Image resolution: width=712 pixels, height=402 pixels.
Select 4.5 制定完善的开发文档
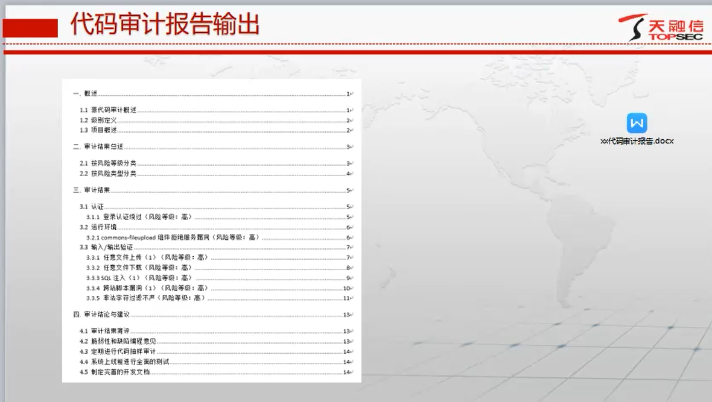click(x=115, y=372)
